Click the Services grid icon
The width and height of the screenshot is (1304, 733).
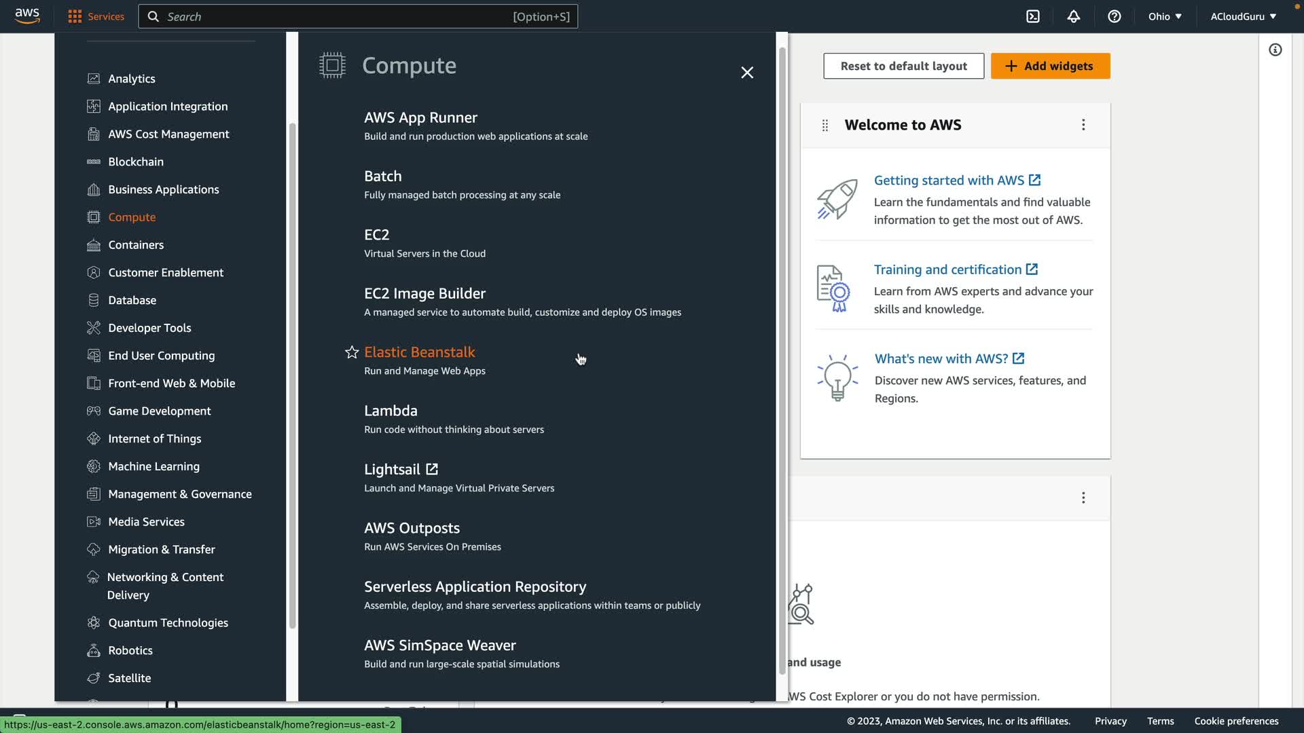[75, 16]
